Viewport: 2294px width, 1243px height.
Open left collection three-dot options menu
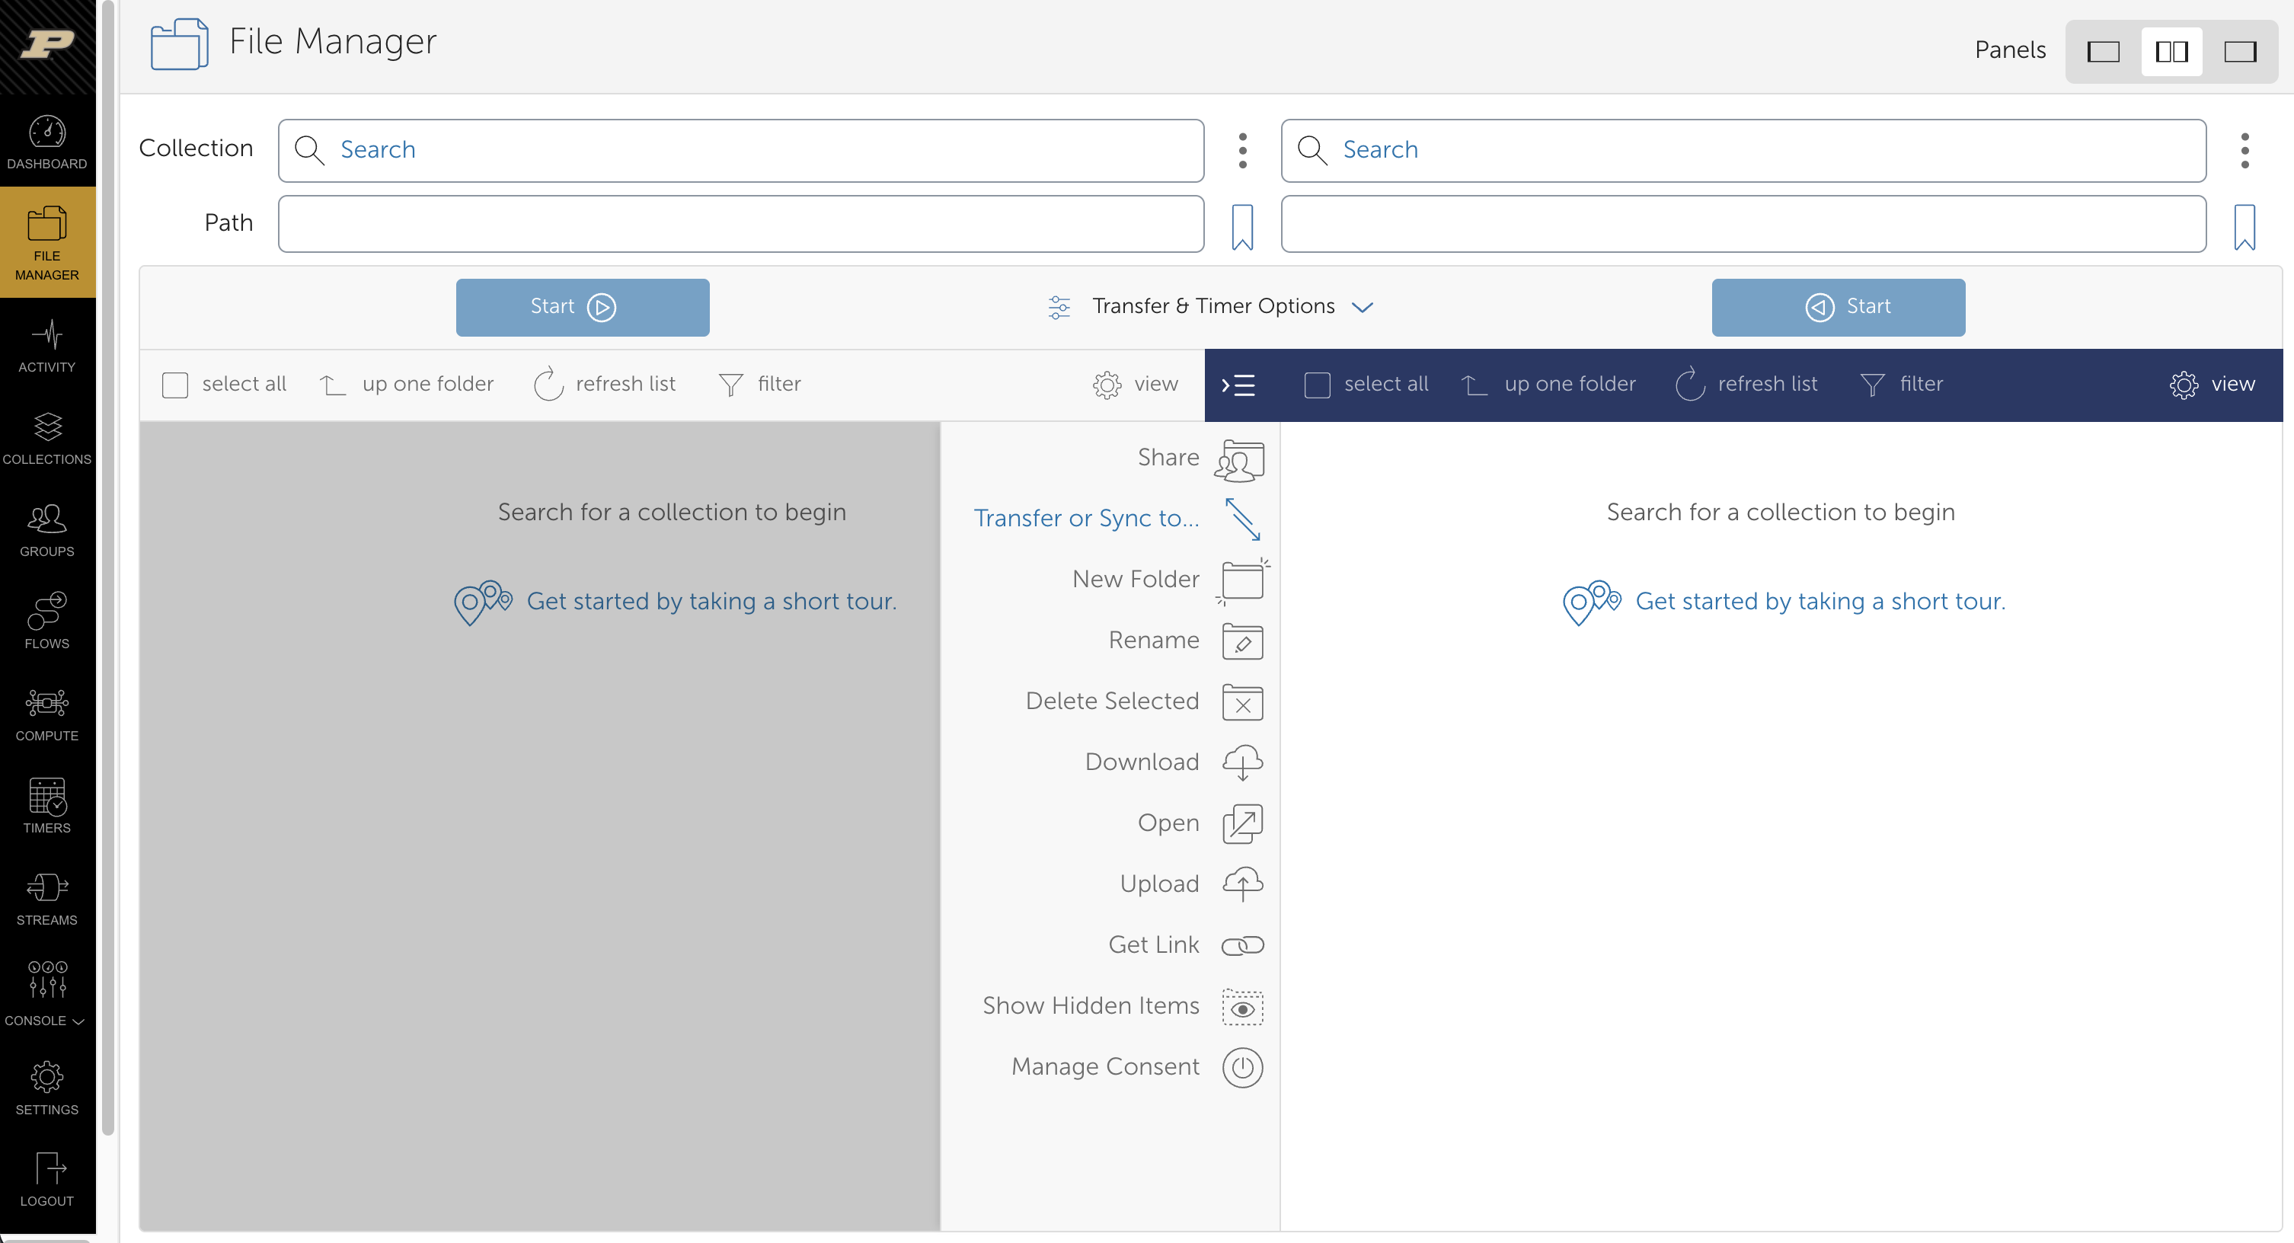1242,151
